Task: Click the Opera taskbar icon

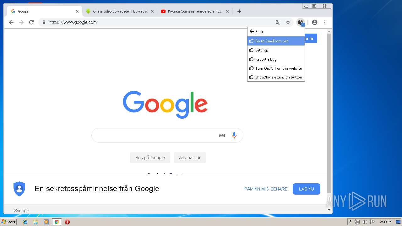Action: click(x=67, y=222)
